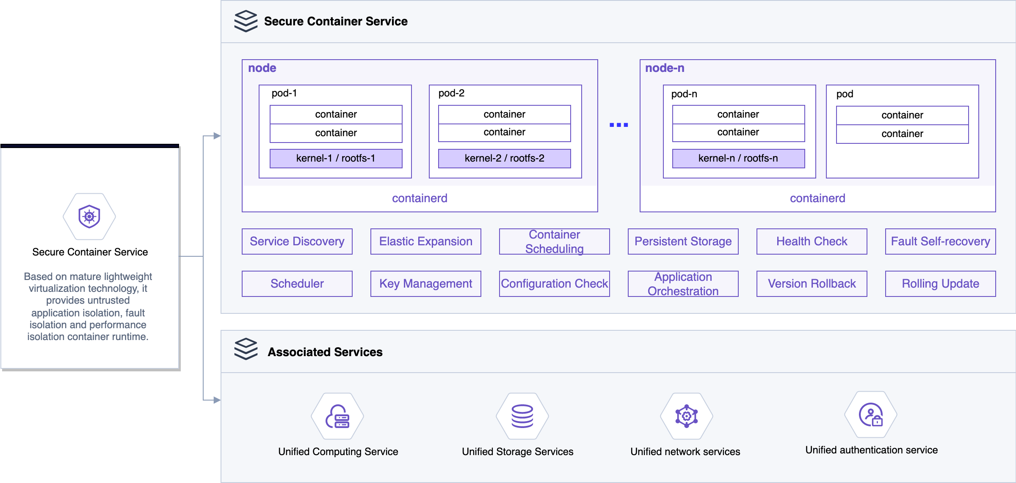Click the layers icon beside Associated Services
Screen dimensions: 1016x483
click(x=246, y=349)
